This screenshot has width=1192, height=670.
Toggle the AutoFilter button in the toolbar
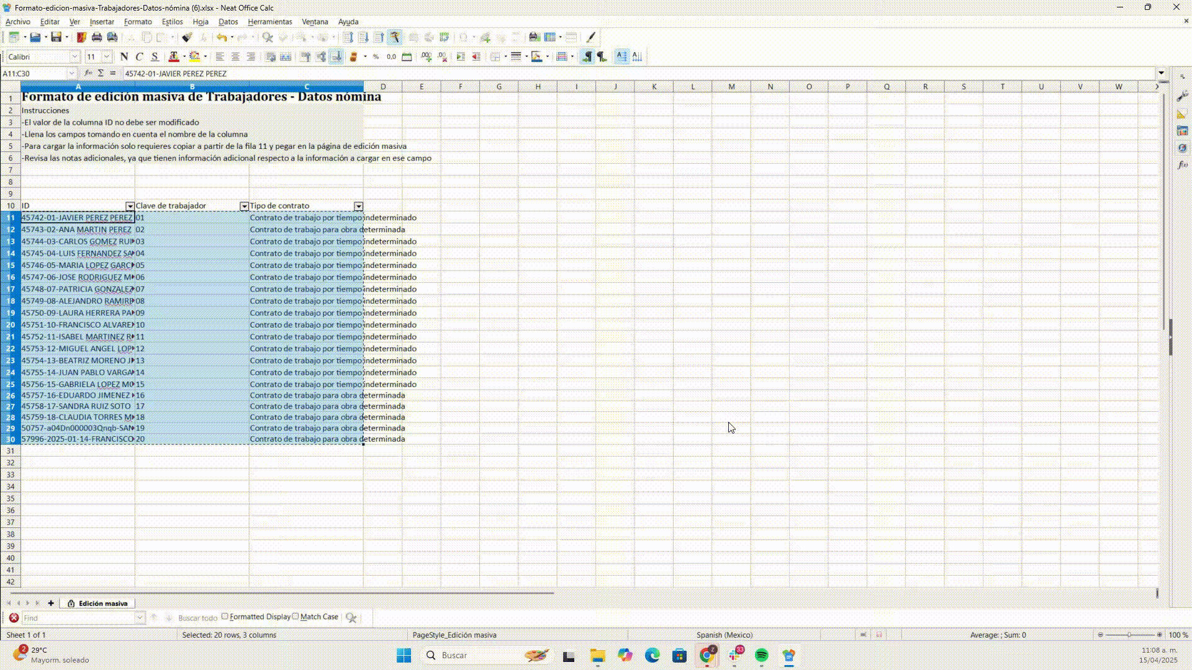pos(395,37)
